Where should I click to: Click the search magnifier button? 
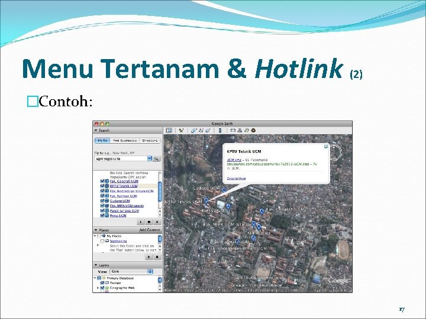tap(156, 159)
